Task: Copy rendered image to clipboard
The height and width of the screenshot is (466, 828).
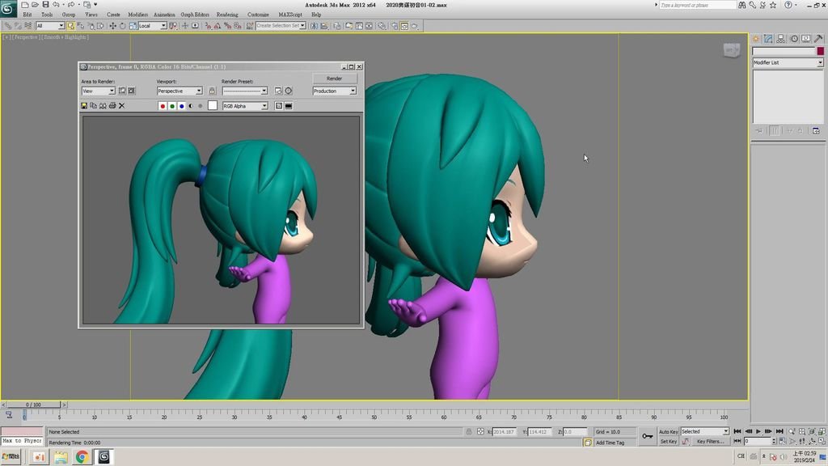Action: [x=94, y=106]
